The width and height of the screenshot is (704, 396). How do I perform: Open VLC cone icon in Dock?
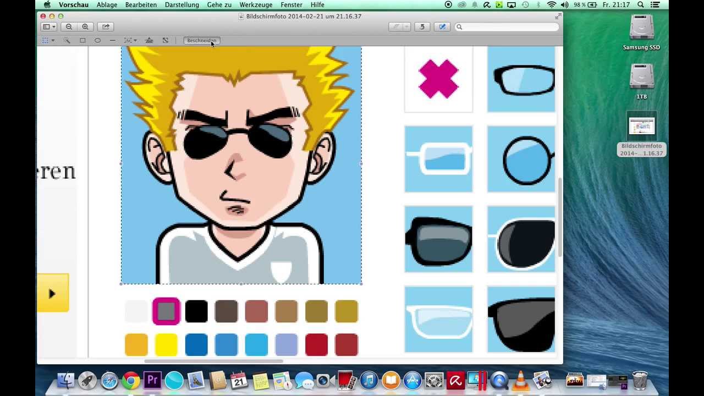point(520,381)
